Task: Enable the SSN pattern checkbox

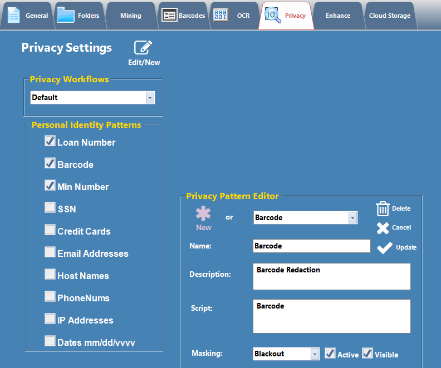Action: coord(50,207)
